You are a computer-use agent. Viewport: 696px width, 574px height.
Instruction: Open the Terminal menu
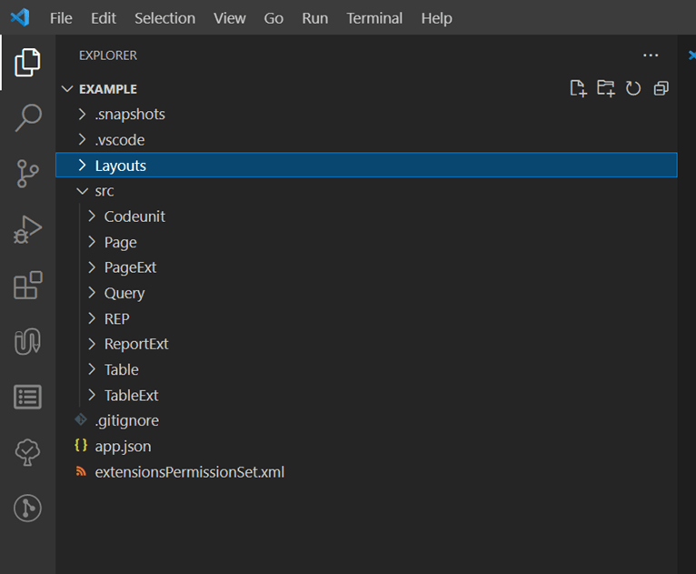point(374,18)
